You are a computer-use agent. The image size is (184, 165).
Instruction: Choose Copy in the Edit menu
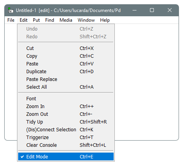(66, 56)
